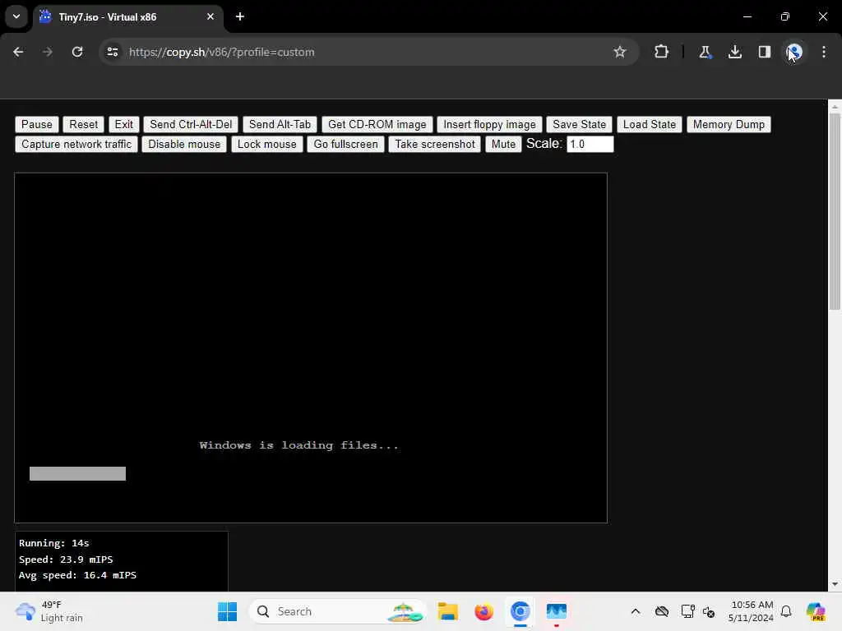Click the display connect tray icon
This screenshot has height=631, width=842.
(x=687, y=611)
